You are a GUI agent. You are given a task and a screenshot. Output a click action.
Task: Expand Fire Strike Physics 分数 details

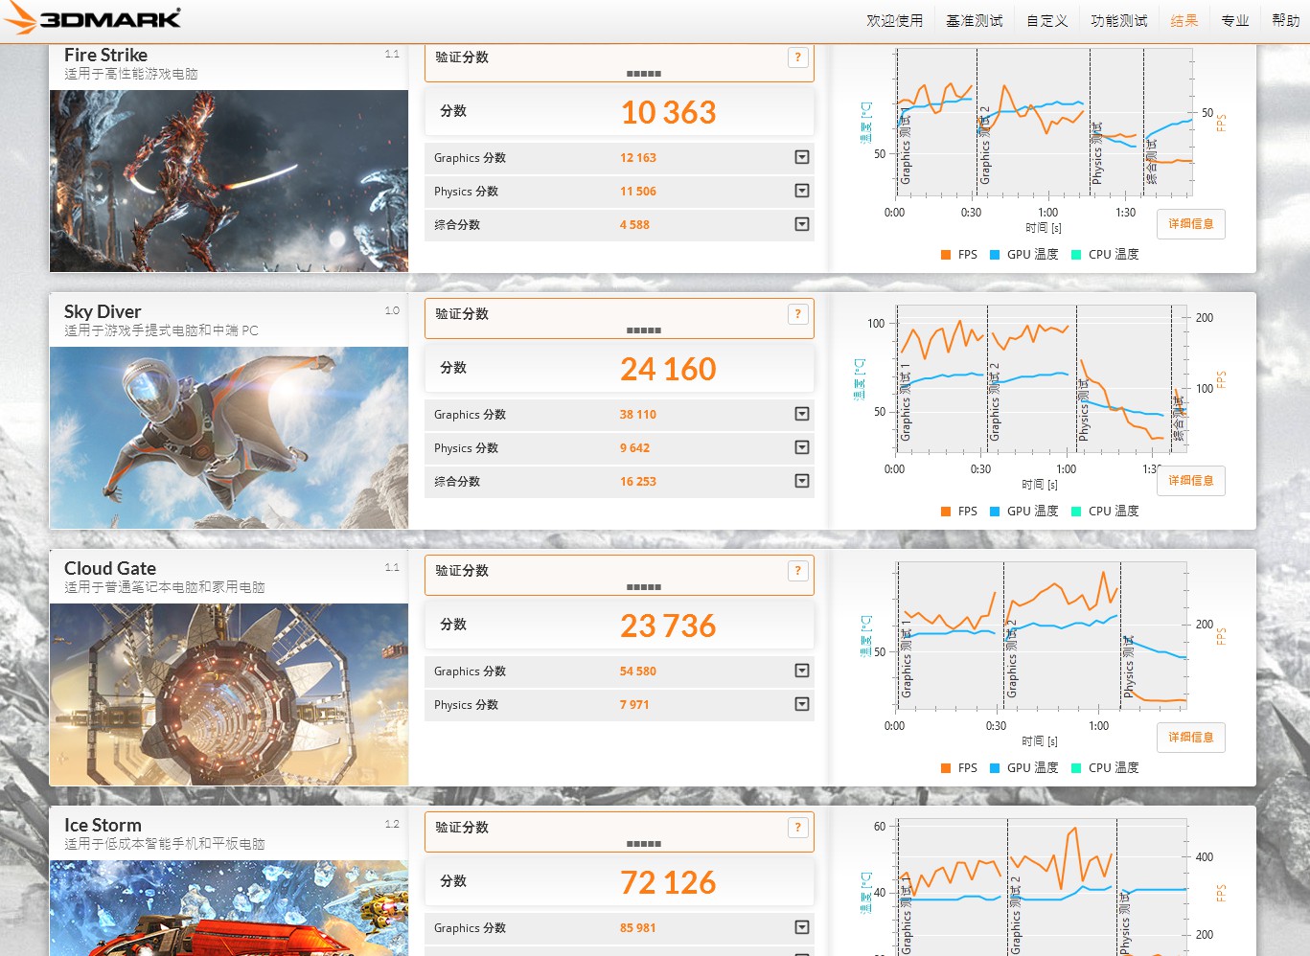click(802, 191)
